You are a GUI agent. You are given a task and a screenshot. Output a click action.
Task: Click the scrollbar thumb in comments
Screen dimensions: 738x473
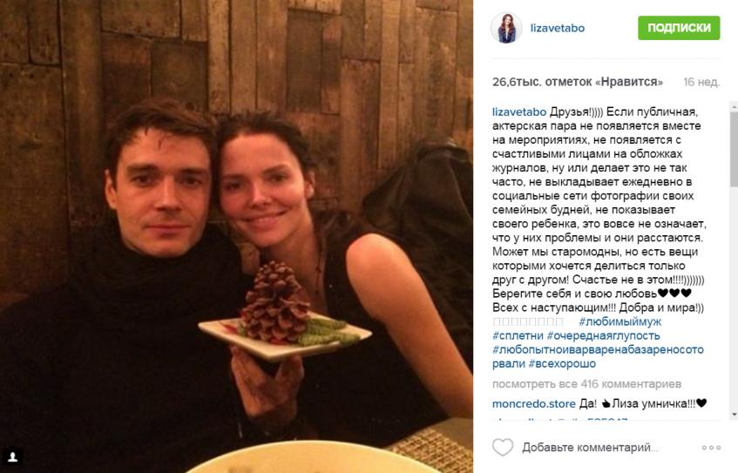click(735, 149)
